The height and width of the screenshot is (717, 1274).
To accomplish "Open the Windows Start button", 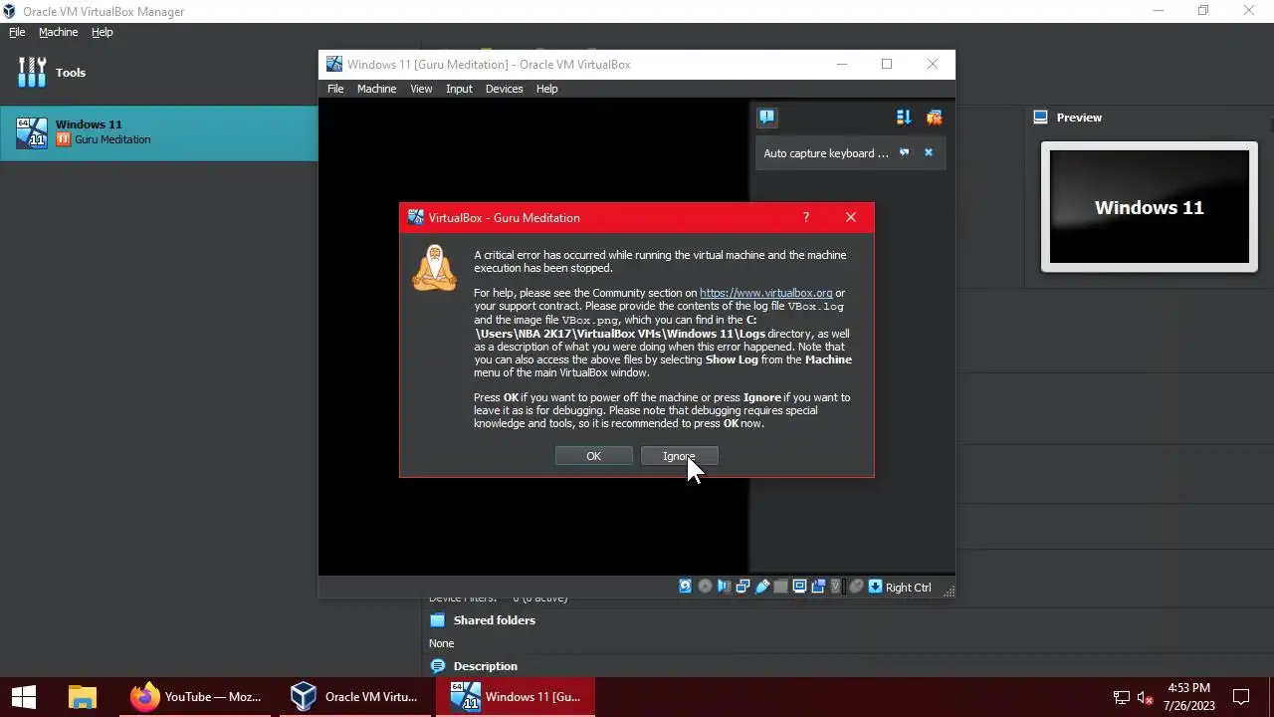I will [24, 696].
